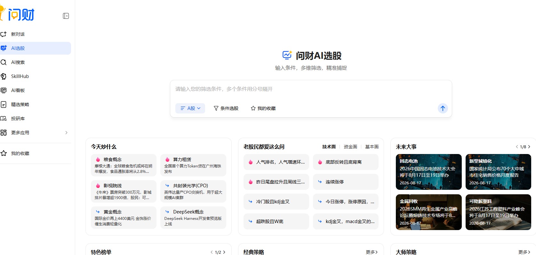Submit query with the blue up-arrow button
The width and height of the screenshot is (536, 255).
[x=443, y=108]
